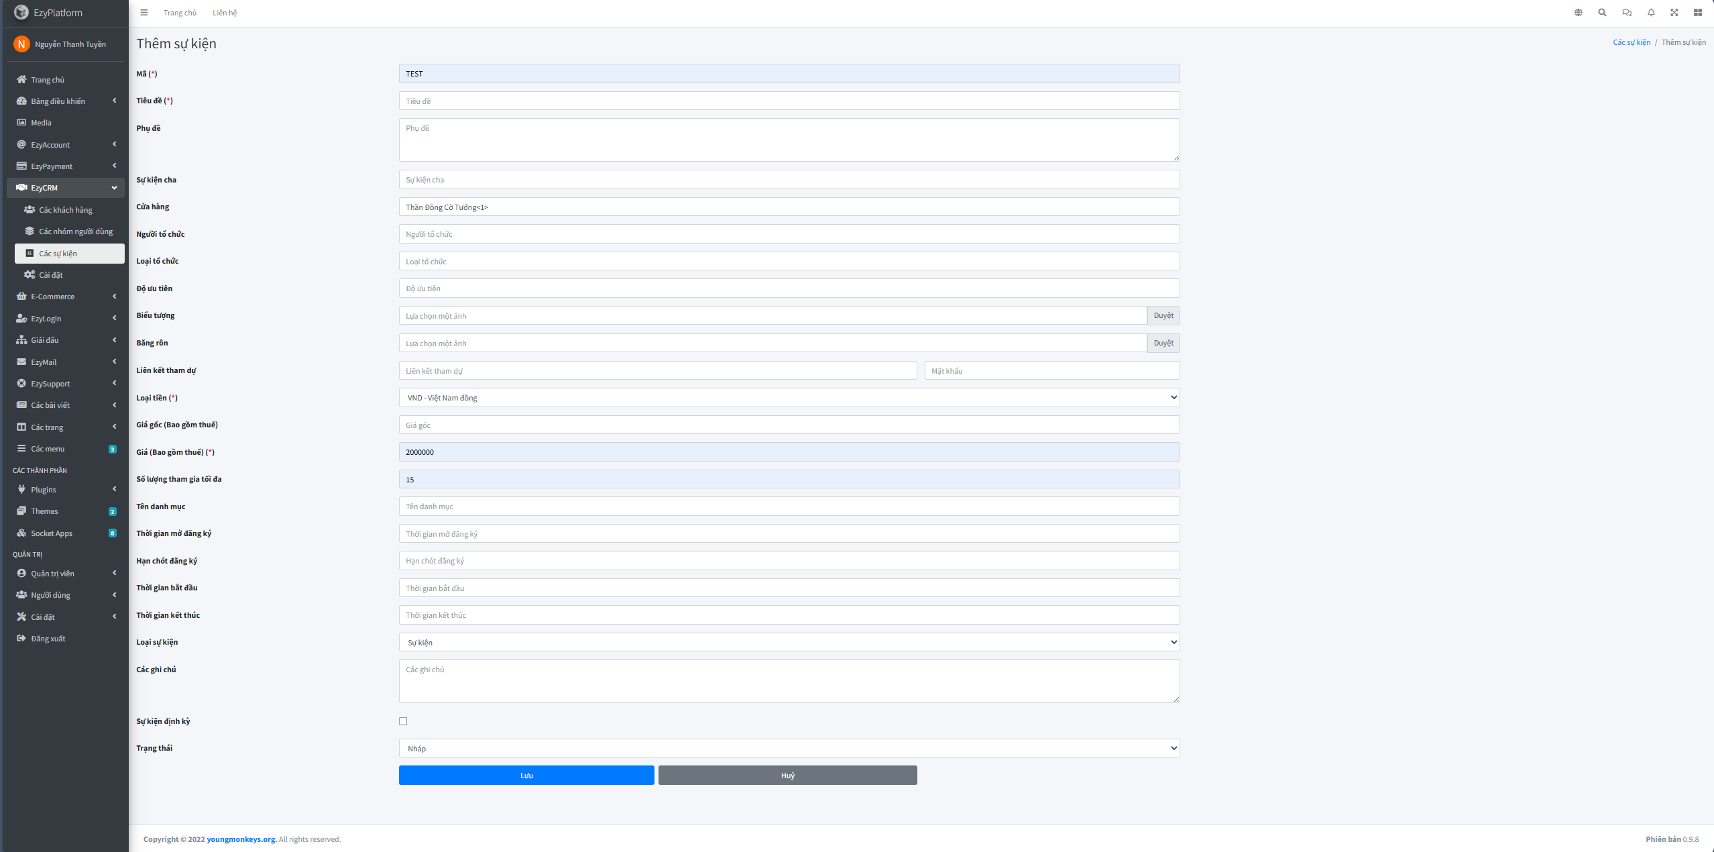Open the Loại sự kiện dropdown
1714x852 pixels.
coord(789,642)
